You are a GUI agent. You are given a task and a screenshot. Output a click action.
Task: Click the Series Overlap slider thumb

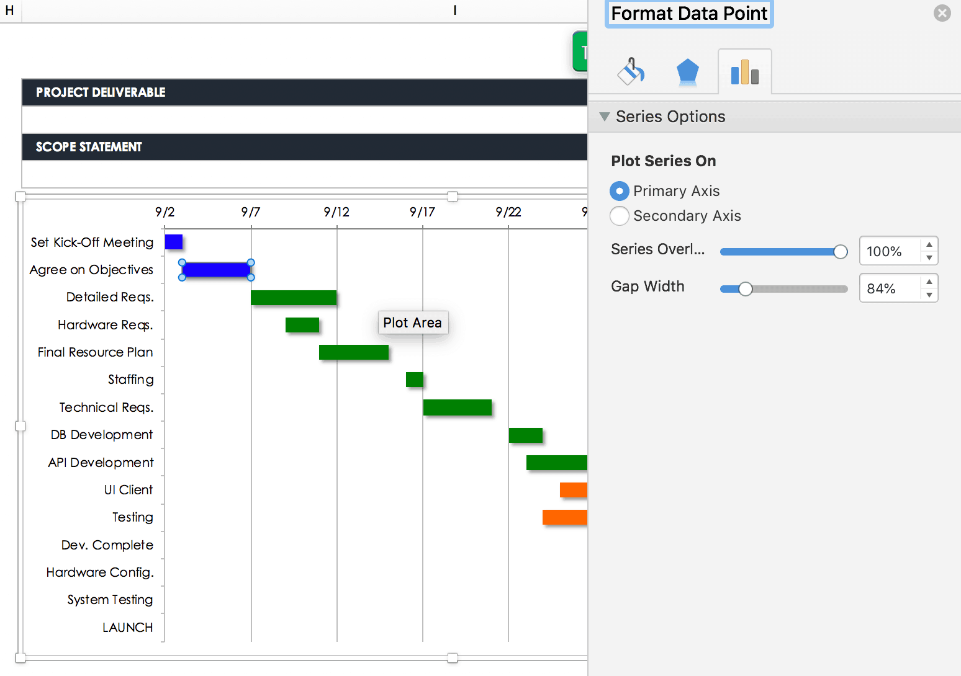click(x=842, y=251)
